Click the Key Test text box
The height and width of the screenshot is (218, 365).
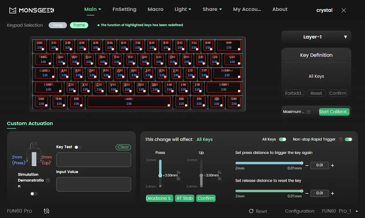pyautogui.click(x=94, y=160)
